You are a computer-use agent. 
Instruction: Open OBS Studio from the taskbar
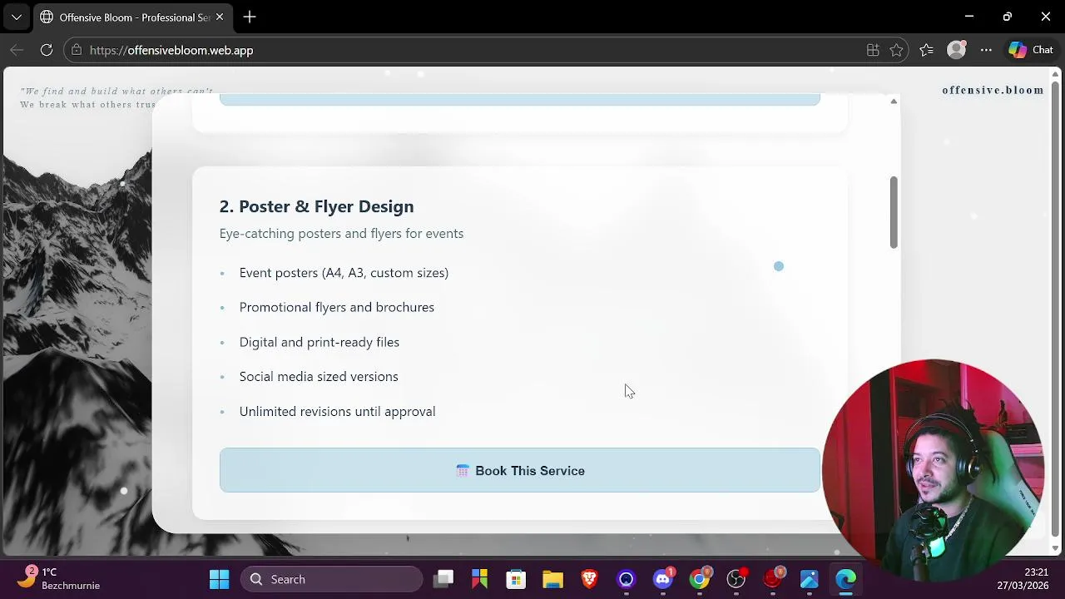736,579
